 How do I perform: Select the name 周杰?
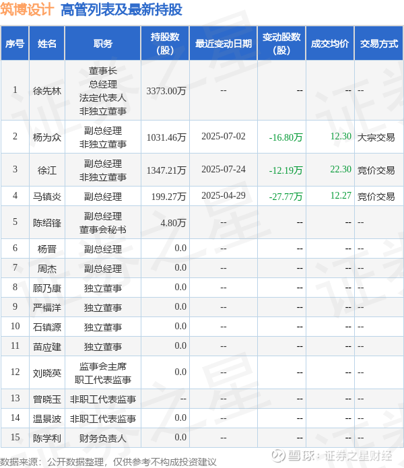[47, 269]
